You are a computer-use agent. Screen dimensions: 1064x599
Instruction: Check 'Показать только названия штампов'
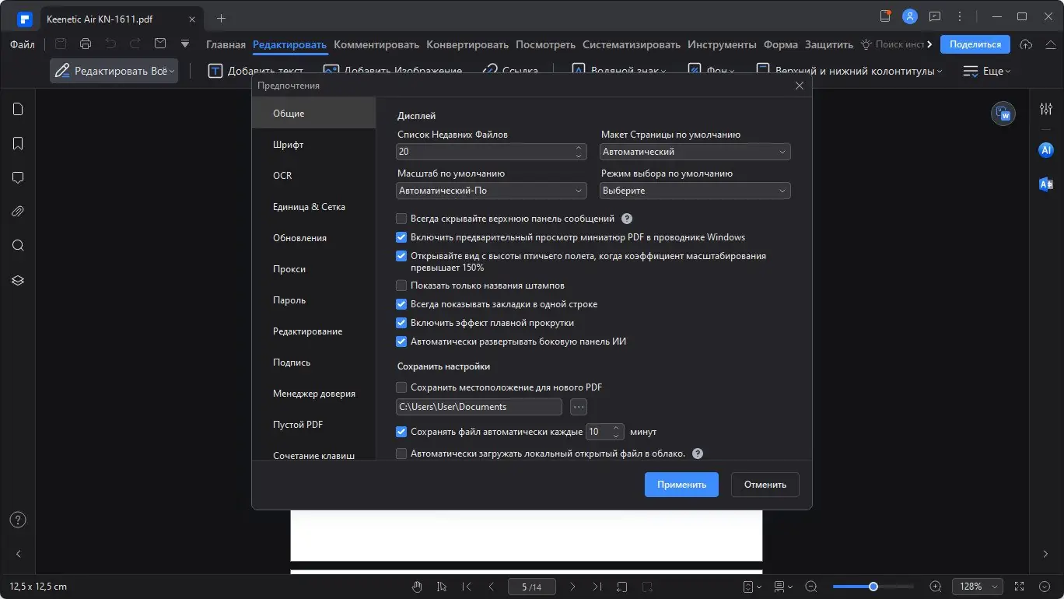[x=401, y=285]
